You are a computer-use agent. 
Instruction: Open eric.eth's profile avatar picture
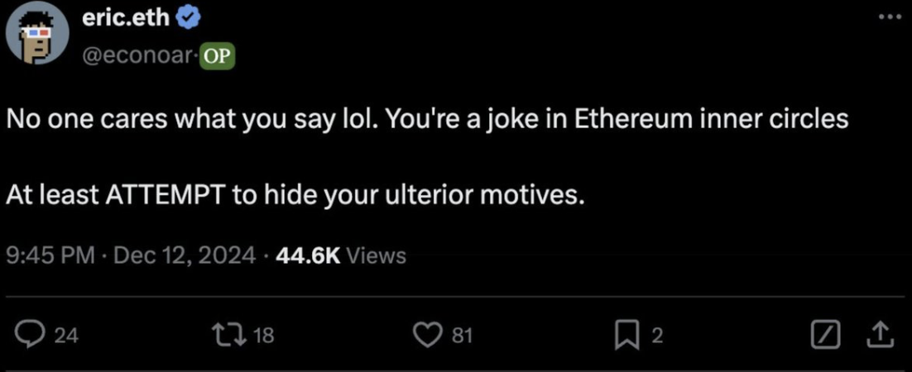point(37,38)
